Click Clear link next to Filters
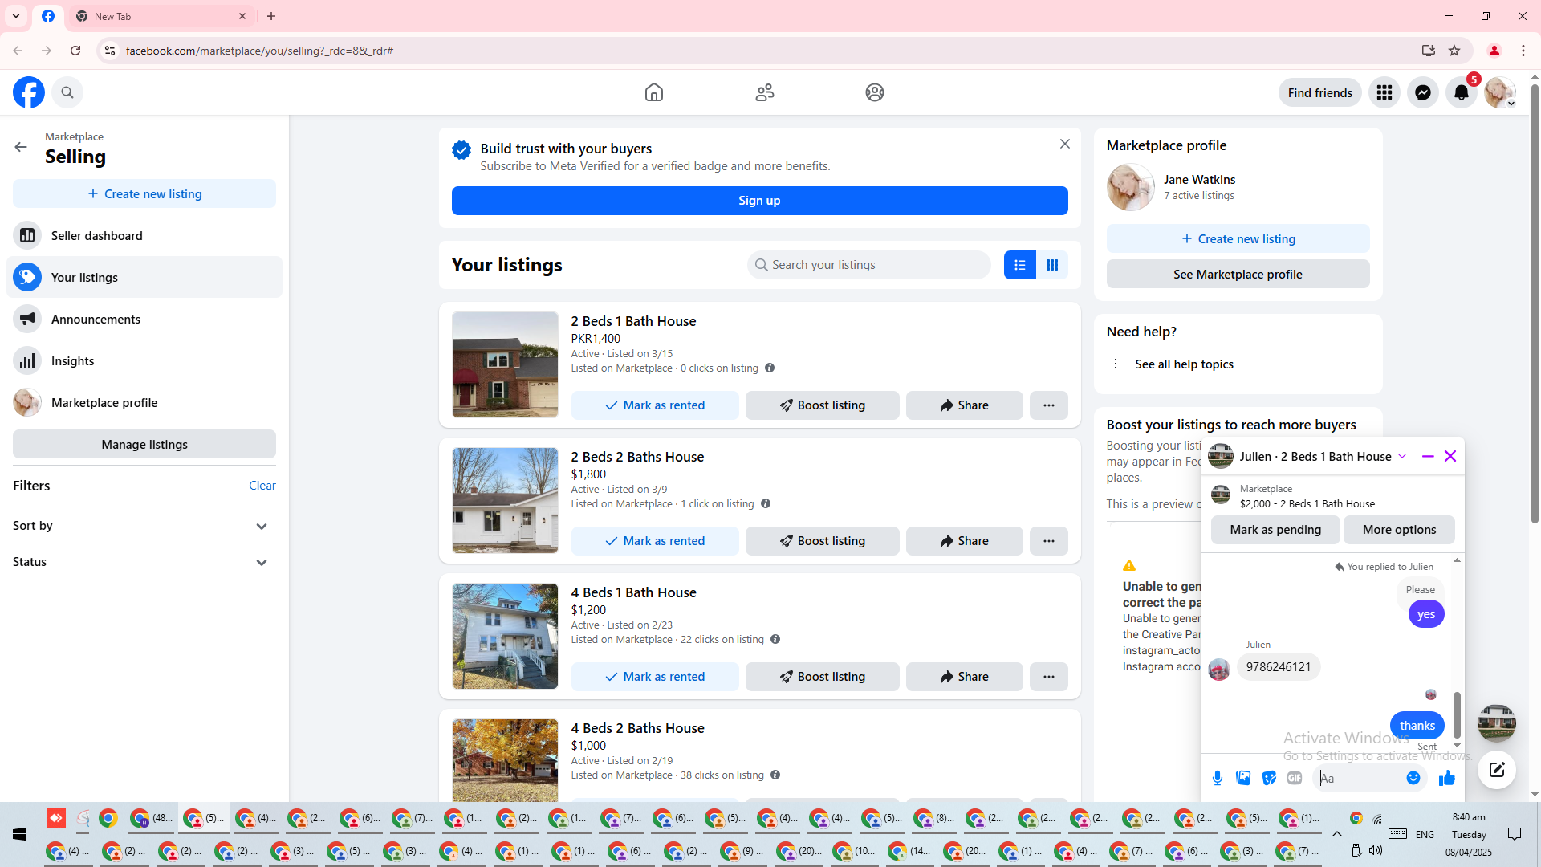The image size is (1541, 867). 262,486
